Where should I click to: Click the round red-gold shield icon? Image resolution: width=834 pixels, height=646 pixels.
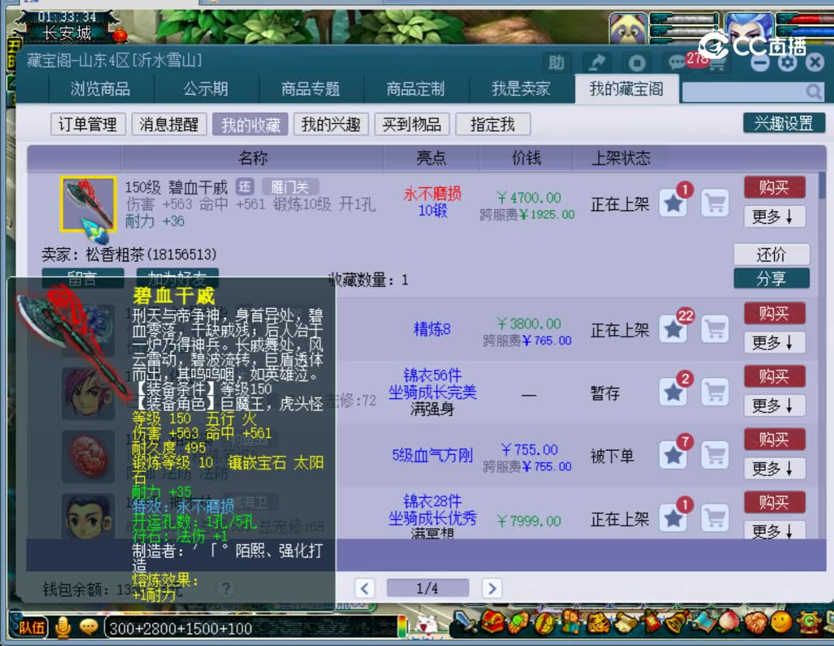click(545, 622)
